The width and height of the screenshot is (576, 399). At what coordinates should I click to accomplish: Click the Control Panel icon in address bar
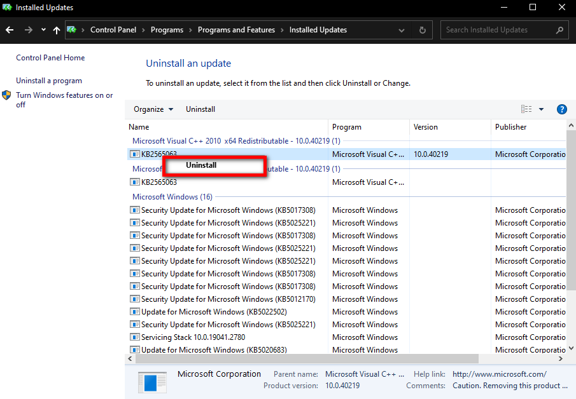[x=72, y=30]
